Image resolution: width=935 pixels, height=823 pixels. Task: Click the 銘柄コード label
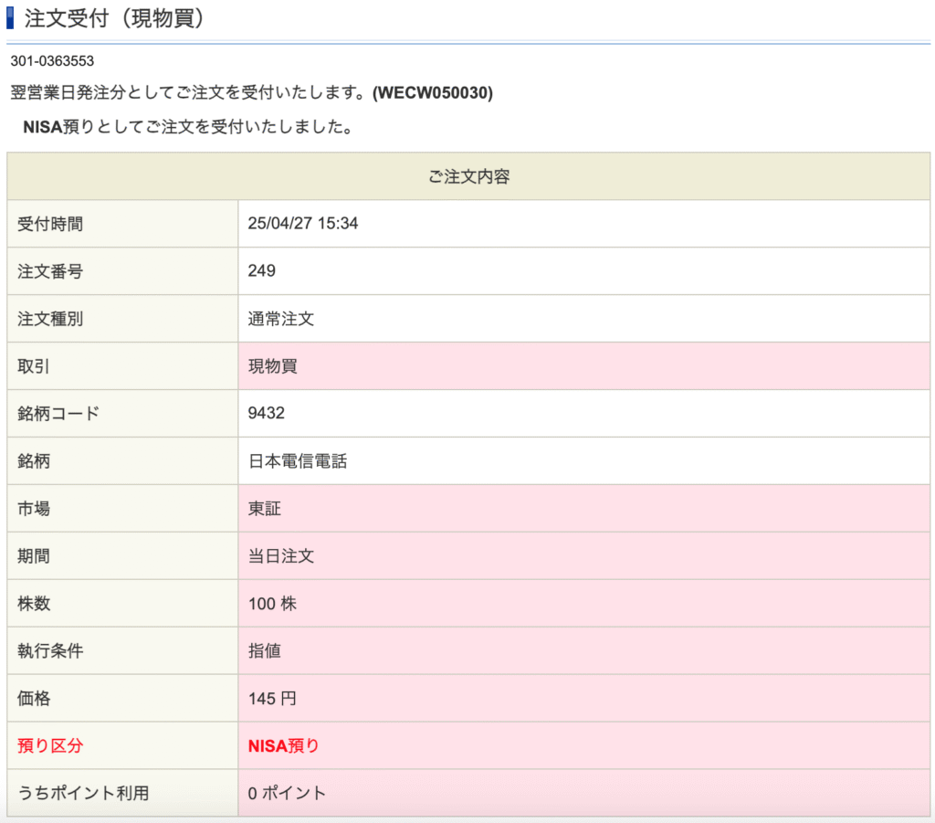(58, 413)
